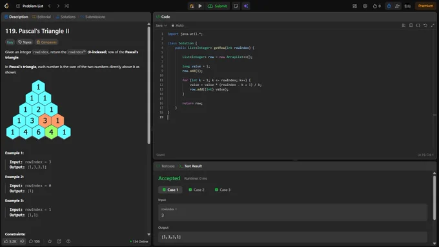Like the problem with thumbs up 5.2K
The width and height of the screenshot is (439, 247).
click(10, 241)
